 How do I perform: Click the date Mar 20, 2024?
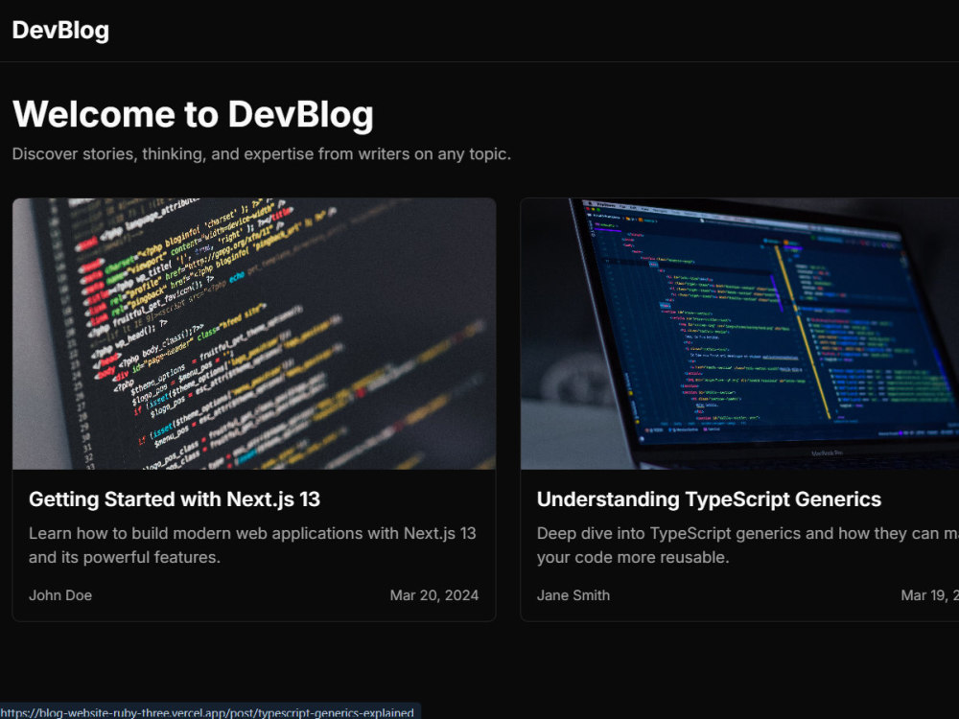click(434, 595)
